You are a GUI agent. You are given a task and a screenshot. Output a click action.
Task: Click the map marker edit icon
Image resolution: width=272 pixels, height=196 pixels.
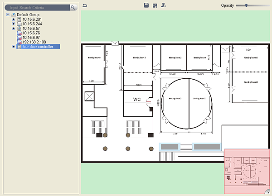point(163,5)
